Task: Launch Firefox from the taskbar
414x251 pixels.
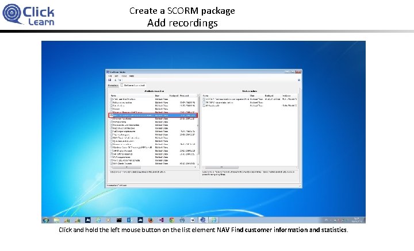Action: [x=151, y=220]
